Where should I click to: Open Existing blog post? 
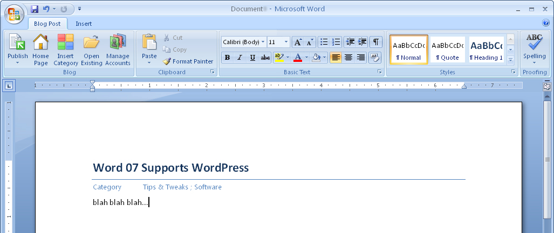click(92, 50)
